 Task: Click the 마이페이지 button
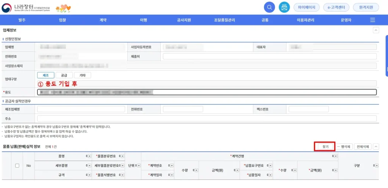(x=307, y=7)
